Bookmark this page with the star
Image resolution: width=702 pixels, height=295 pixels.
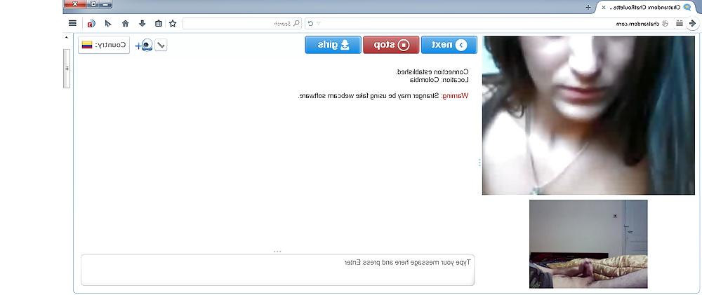173,23
